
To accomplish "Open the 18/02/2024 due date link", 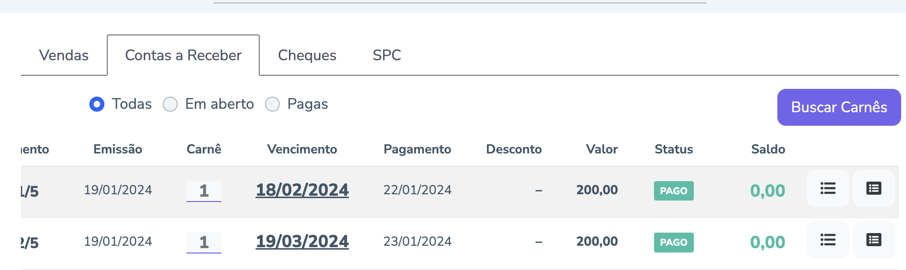I will point(302,190).
